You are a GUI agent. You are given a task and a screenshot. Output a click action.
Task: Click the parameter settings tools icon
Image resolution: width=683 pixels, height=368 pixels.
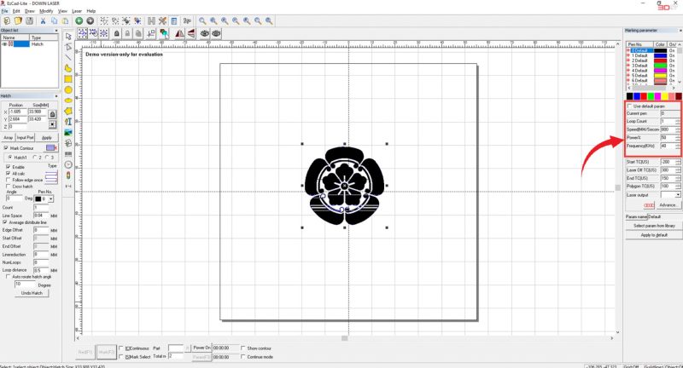[162, 20]
